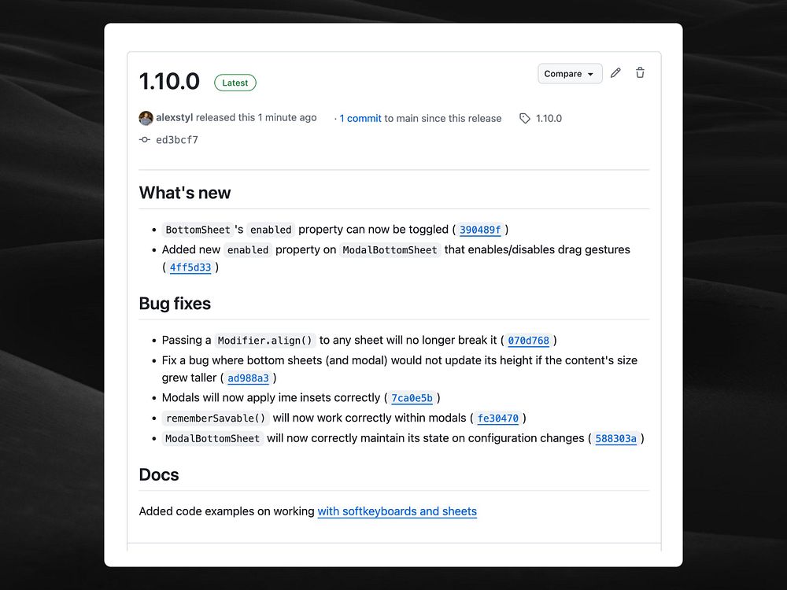Open commit 7ca0e5b link
The image size is (787, 590).
pos(412,398)
